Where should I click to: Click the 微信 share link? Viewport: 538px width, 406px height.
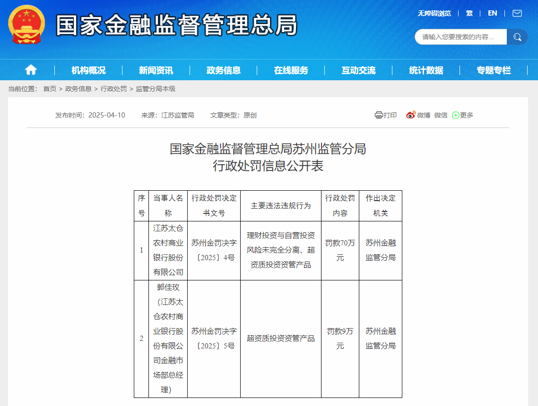[x=441, y=115]
